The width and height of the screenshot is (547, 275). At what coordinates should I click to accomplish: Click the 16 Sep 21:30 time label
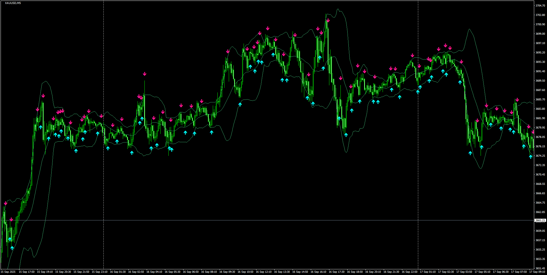(391, 272)
